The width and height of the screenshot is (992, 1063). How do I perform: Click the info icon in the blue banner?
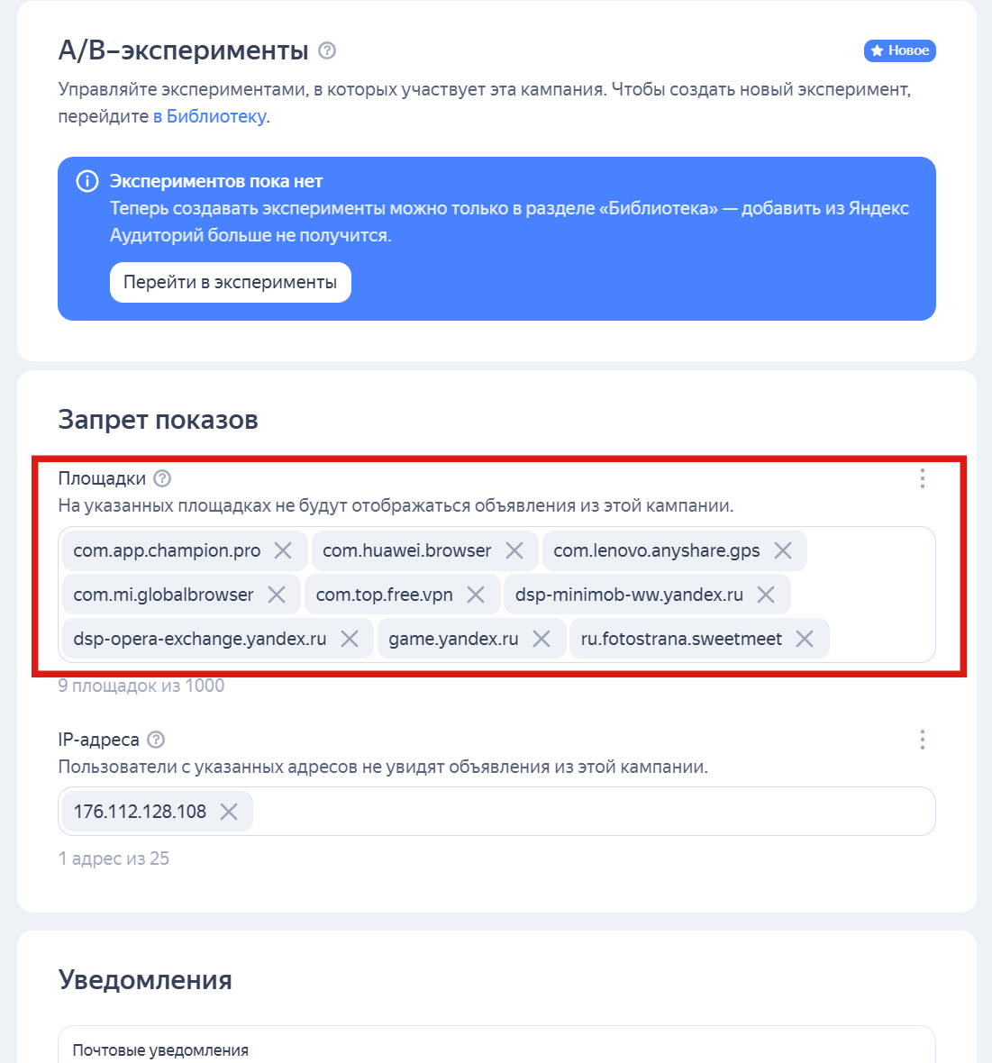86,181
